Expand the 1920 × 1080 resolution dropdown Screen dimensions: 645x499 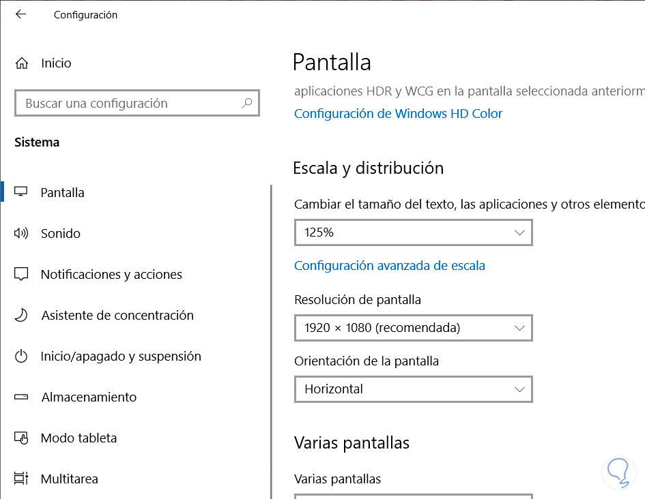coord(413,328)
